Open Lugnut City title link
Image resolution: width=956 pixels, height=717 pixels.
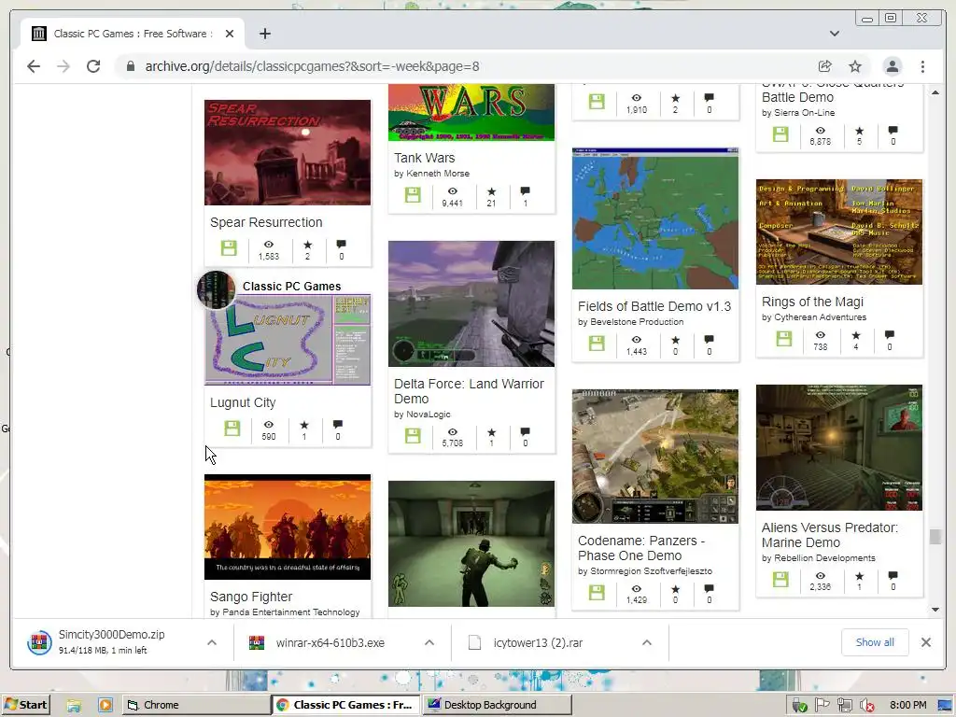point(243,402)
